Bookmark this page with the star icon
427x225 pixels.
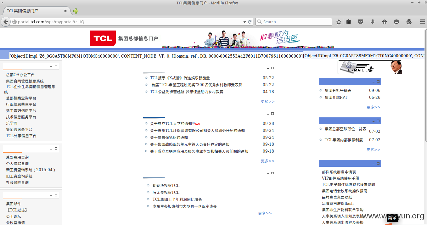[x=339, y=22]
